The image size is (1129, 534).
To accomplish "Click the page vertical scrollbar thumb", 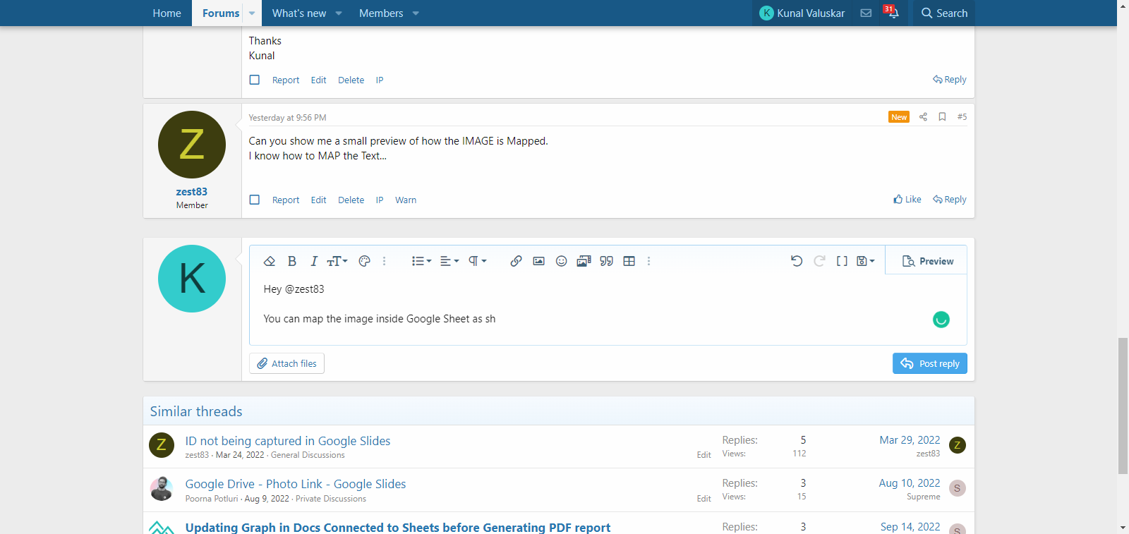I will pyautogui.click(x=1123, y=406).
